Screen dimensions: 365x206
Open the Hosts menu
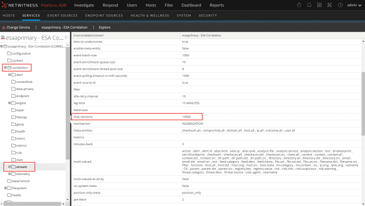pos(151,5)
